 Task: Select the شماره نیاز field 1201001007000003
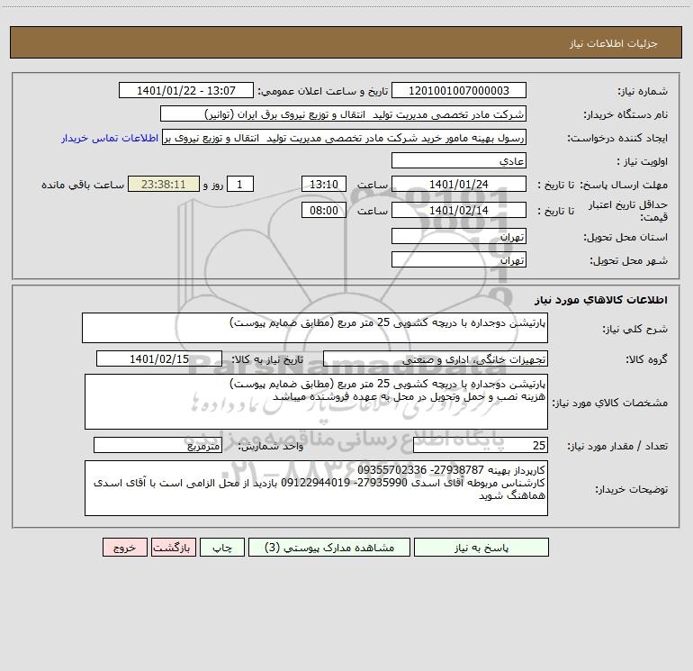point(459,90)
